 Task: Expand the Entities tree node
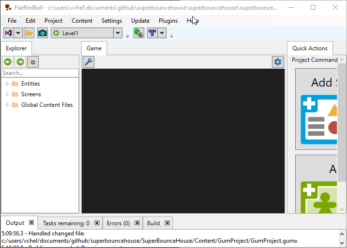point(7,84)
